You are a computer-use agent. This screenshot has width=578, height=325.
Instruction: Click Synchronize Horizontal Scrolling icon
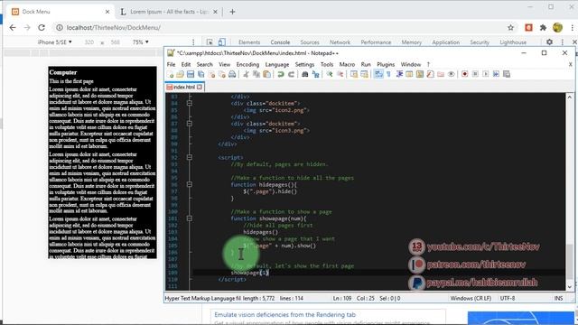coord(364,74)
